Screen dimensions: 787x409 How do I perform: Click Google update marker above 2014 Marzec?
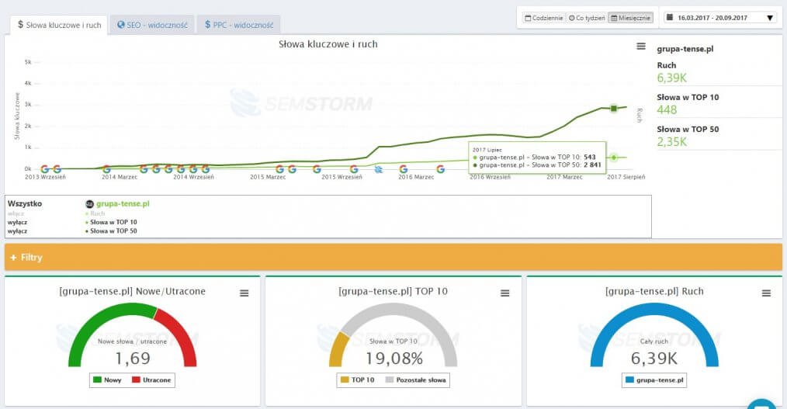[106, 169]
